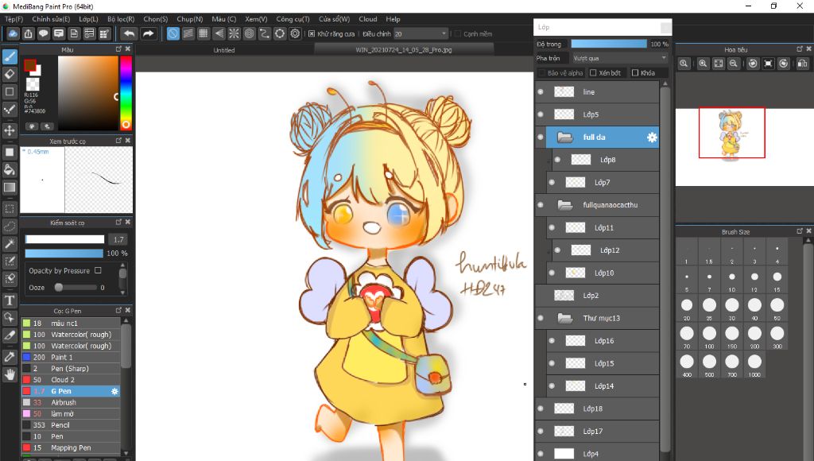The height and width of the screenshot is (461, 814).
Task: Click the Undo arrow in the toolbar
Action: [x=129, y=33]
